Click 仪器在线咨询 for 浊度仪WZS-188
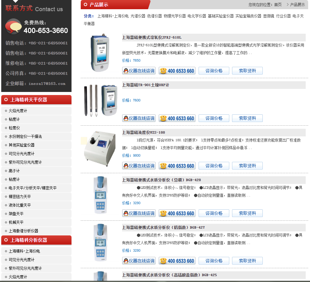 pyautogui.click(x=139, y=166)
